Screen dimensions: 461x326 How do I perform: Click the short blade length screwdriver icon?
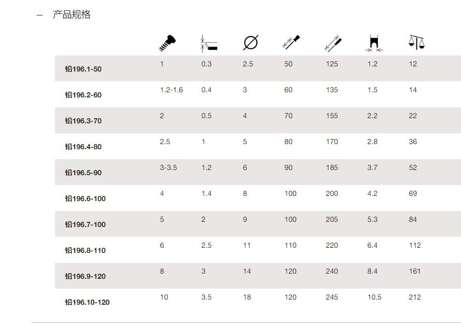291,42
